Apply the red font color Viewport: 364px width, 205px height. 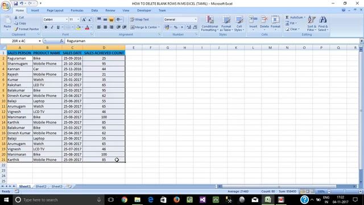pyautogui.click(x=87, y=27)
